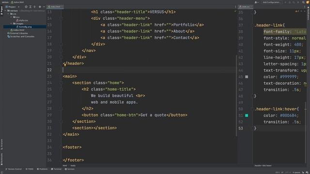Image resolution: width=310 pixels, height=174 pixels.
Task: Open the Version Control tool window
Action: tap(14, 169)
